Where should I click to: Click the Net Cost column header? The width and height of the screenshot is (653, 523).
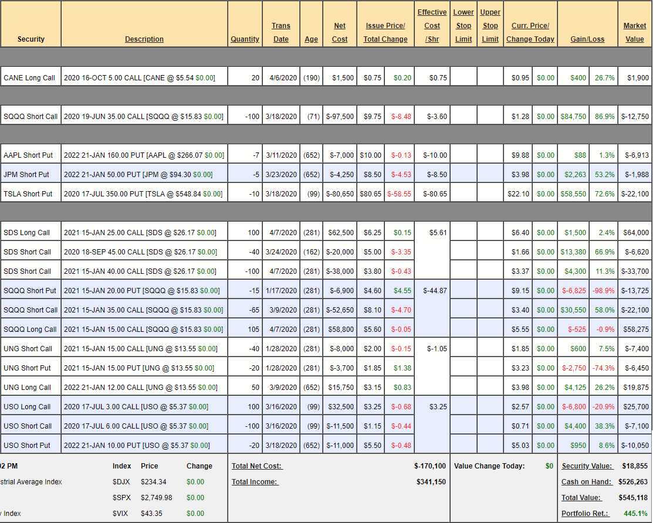340,32
